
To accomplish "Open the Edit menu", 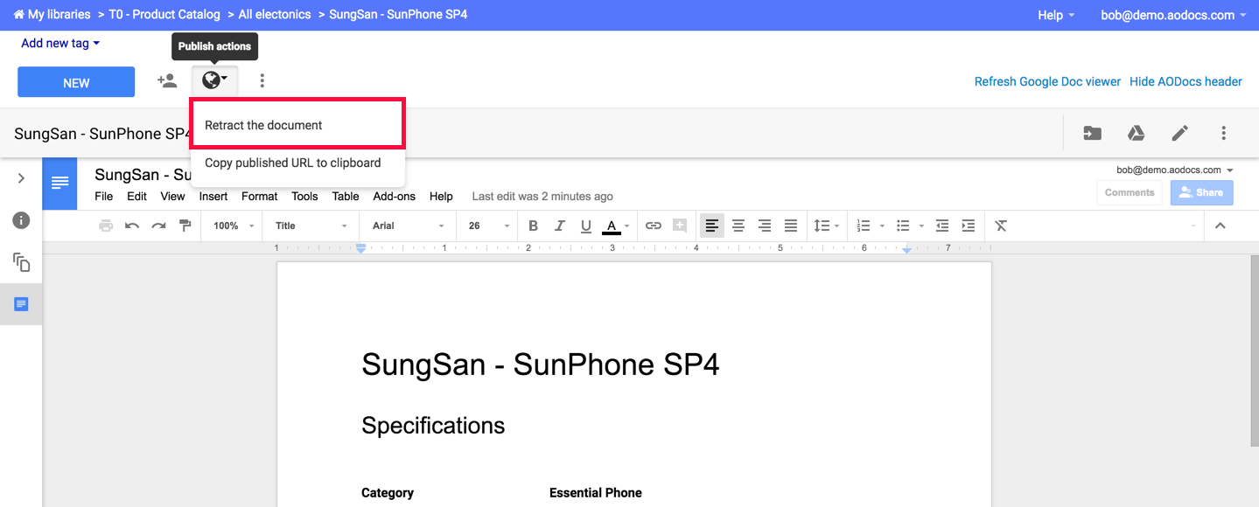I will tap(136, 197).
